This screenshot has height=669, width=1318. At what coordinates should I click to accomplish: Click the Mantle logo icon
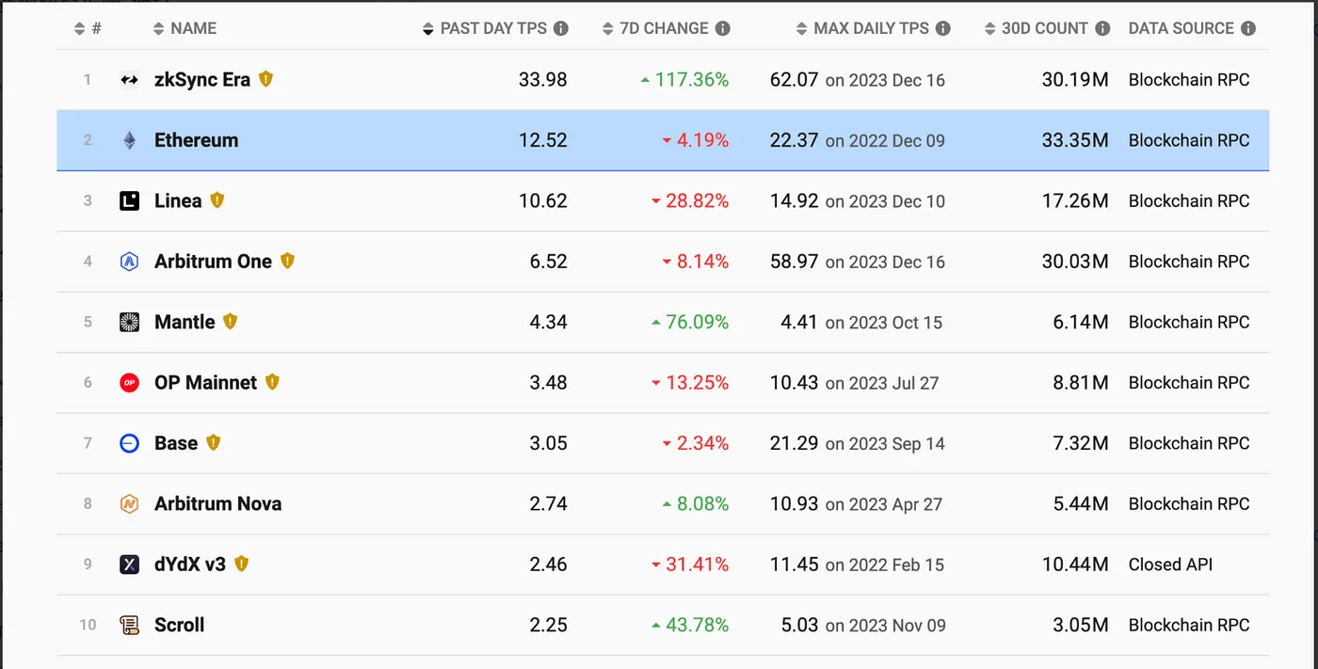click(130, 322)
